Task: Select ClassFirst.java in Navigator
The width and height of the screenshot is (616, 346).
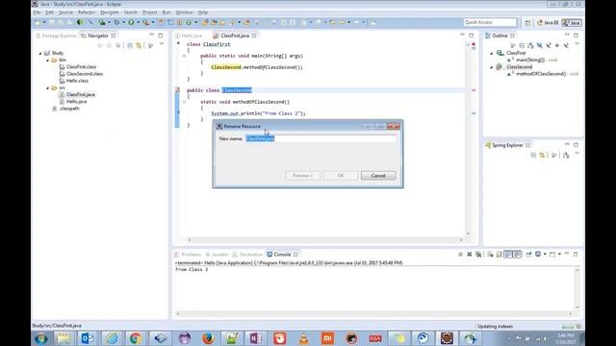Action: (81, 94)
